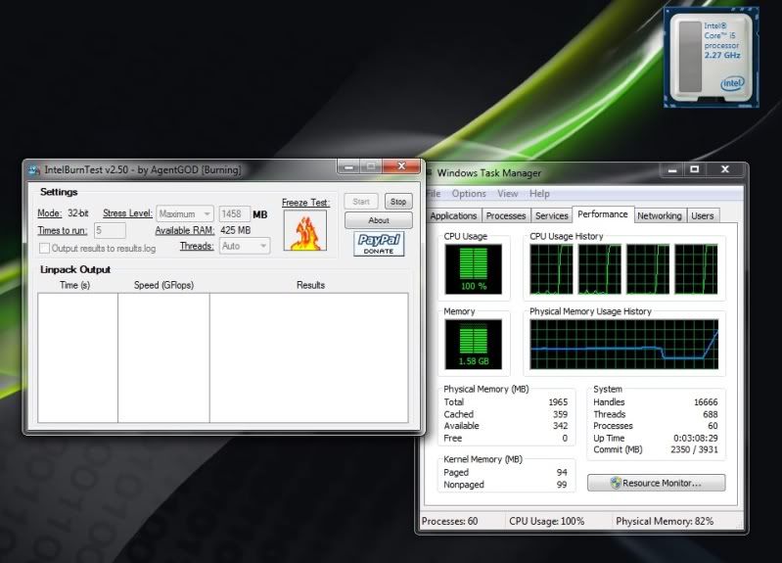Viewport: 782px width, 563px height.
Task: Open the Stress Level Maximum dropdown
Action: (185, 213)
